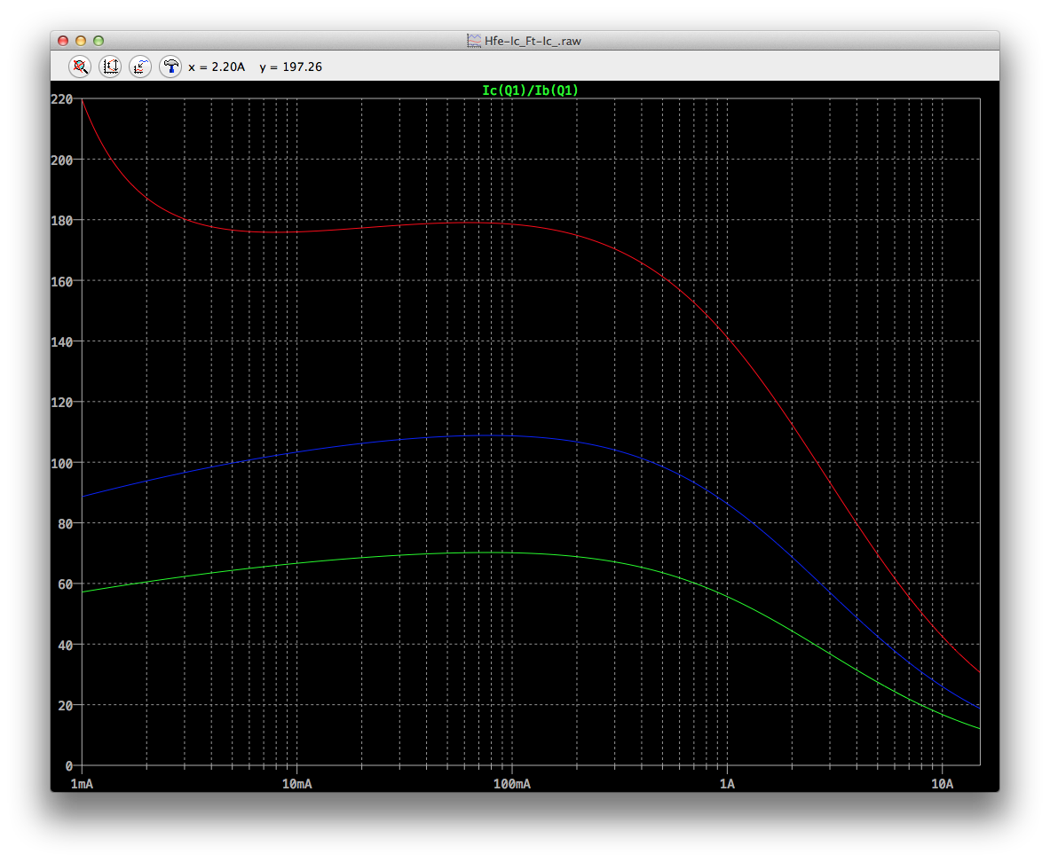Click the 140 vertical axis label
The height and width of the screenshot is (862, 1050).
[61, 341]
